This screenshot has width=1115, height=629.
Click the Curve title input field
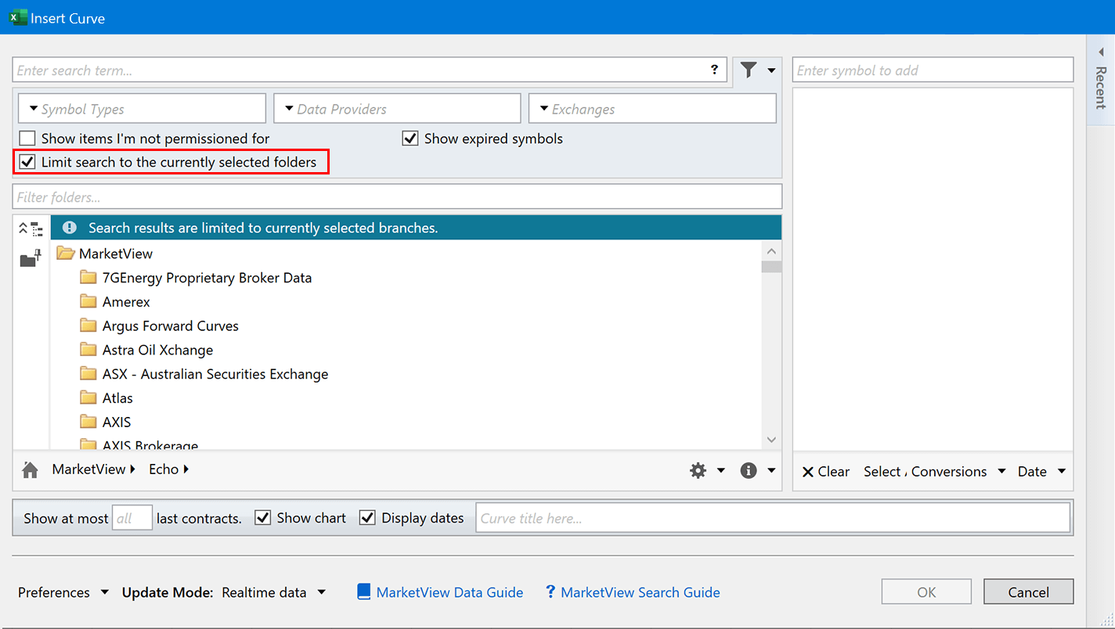(x=772, y=518)
